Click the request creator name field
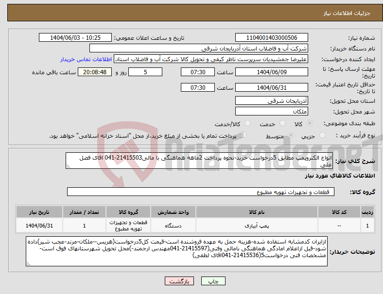The height and width of the screenshot is (294, 383). click(211, 59)
